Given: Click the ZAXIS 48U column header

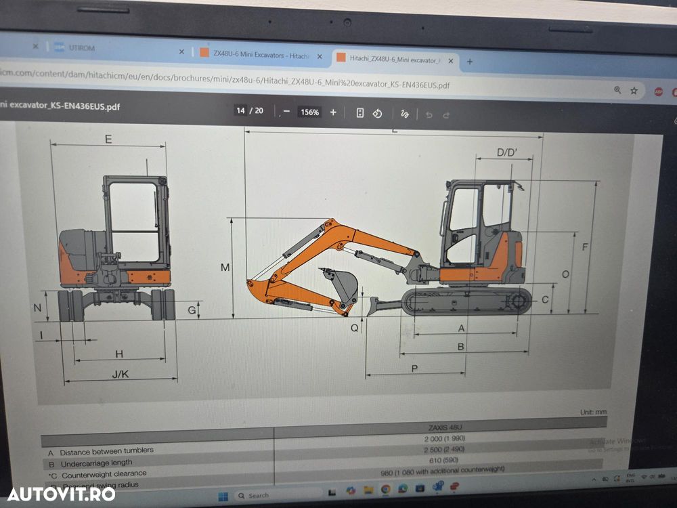Looking at the screenshot, I should 445,427.
